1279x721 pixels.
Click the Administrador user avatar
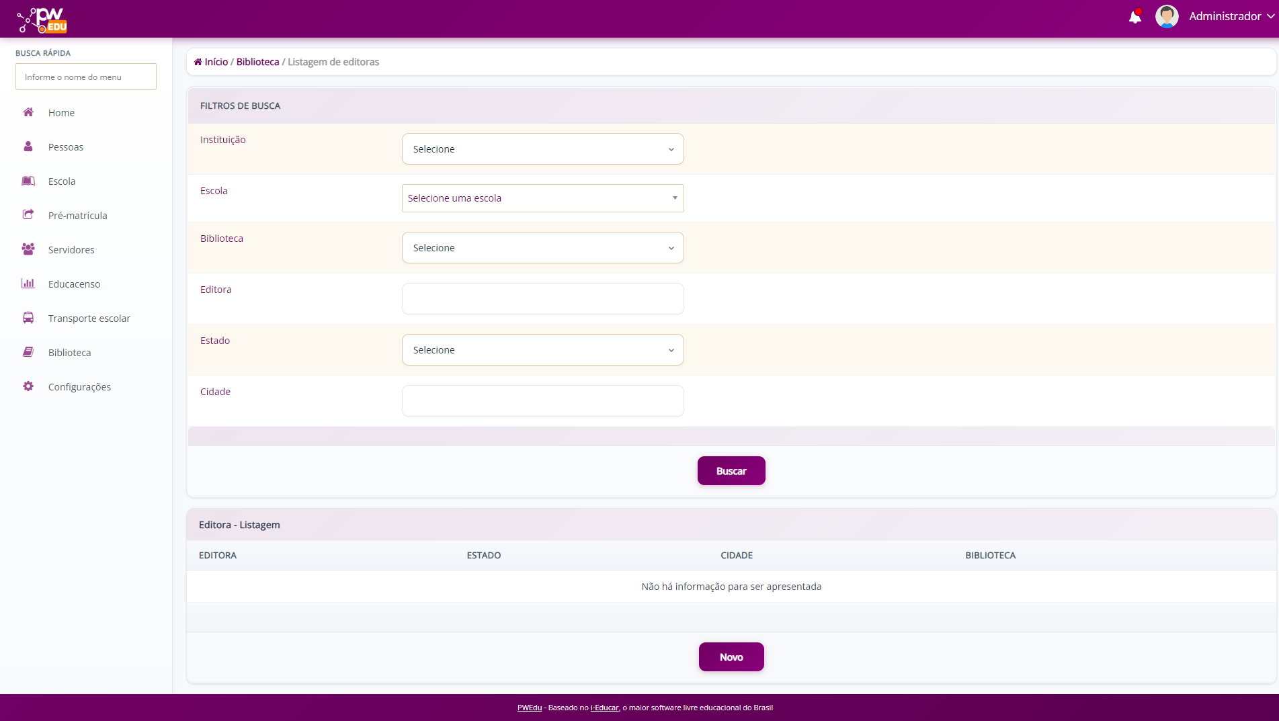tap(1166, 16)
